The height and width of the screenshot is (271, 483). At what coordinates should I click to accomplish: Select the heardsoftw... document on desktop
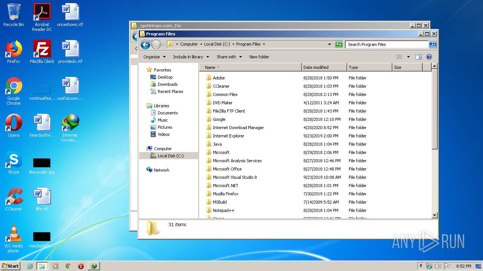pos(42,126)
